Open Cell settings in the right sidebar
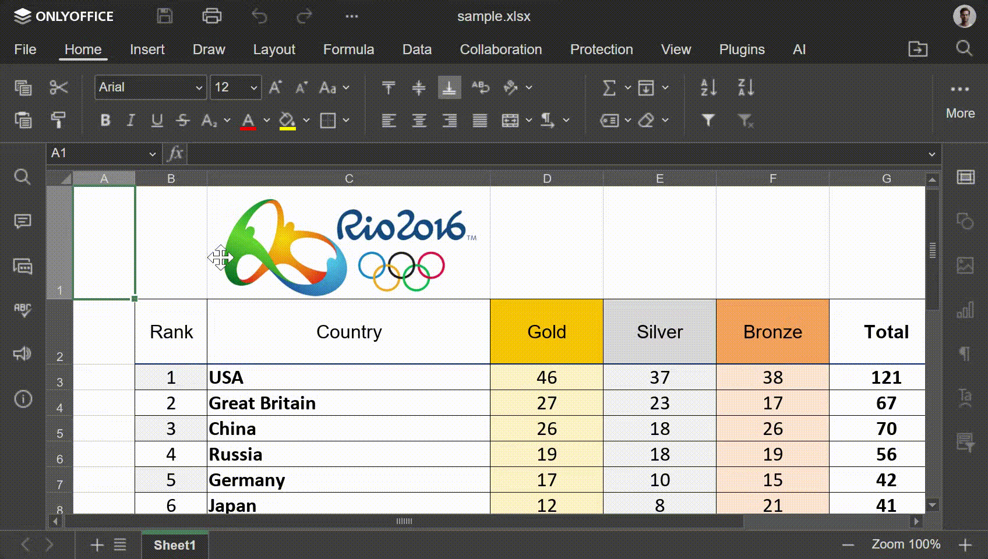Viewport: 988px width, 559px height. [x=965, y=177]
